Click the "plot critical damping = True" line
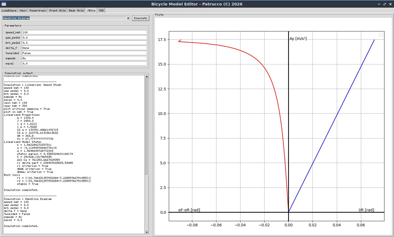This screenshot has width=394, height=237. click(x=27, y=109)
